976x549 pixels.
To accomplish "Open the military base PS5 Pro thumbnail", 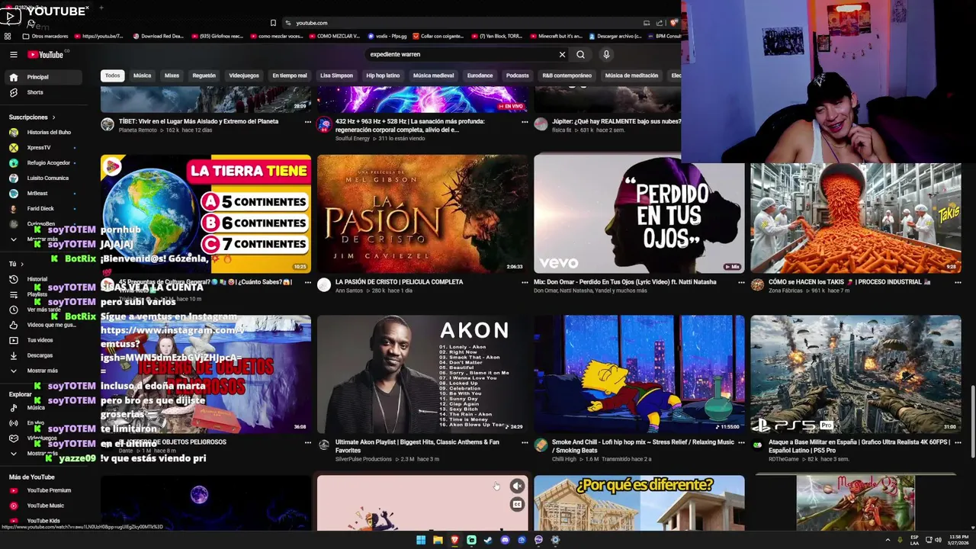I will pos(856,374).
